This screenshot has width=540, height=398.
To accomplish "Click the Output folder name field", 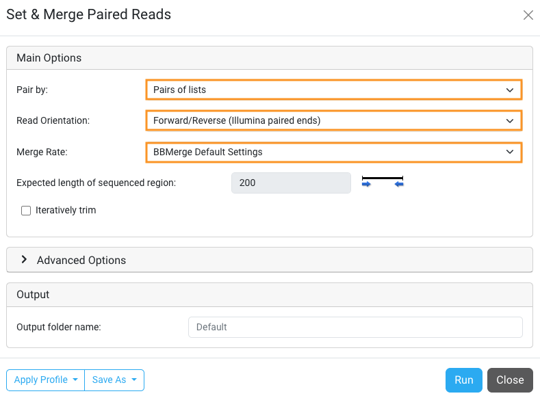I will point(355,327).
